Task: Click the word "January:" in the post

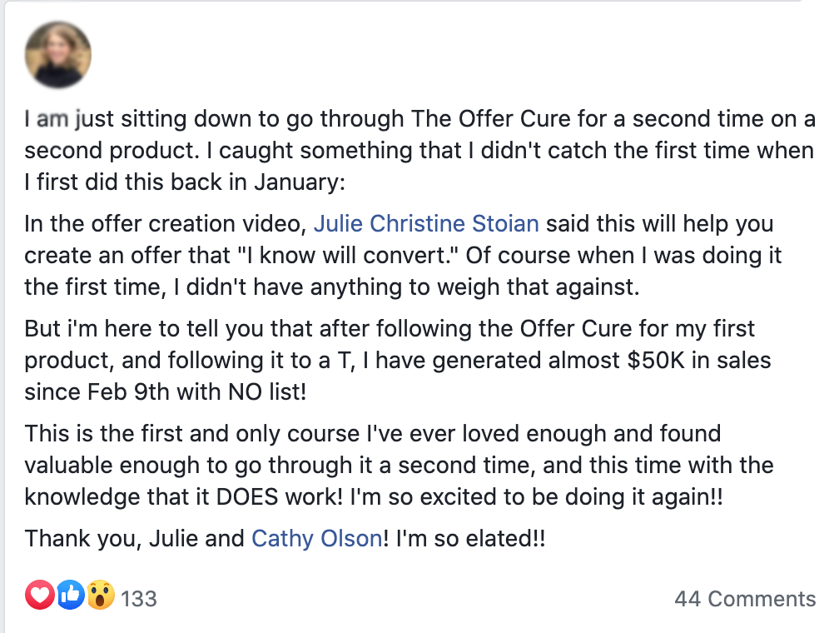Action: tap(300, 182)
